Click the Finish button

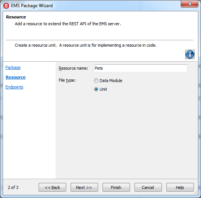[116, 187]
